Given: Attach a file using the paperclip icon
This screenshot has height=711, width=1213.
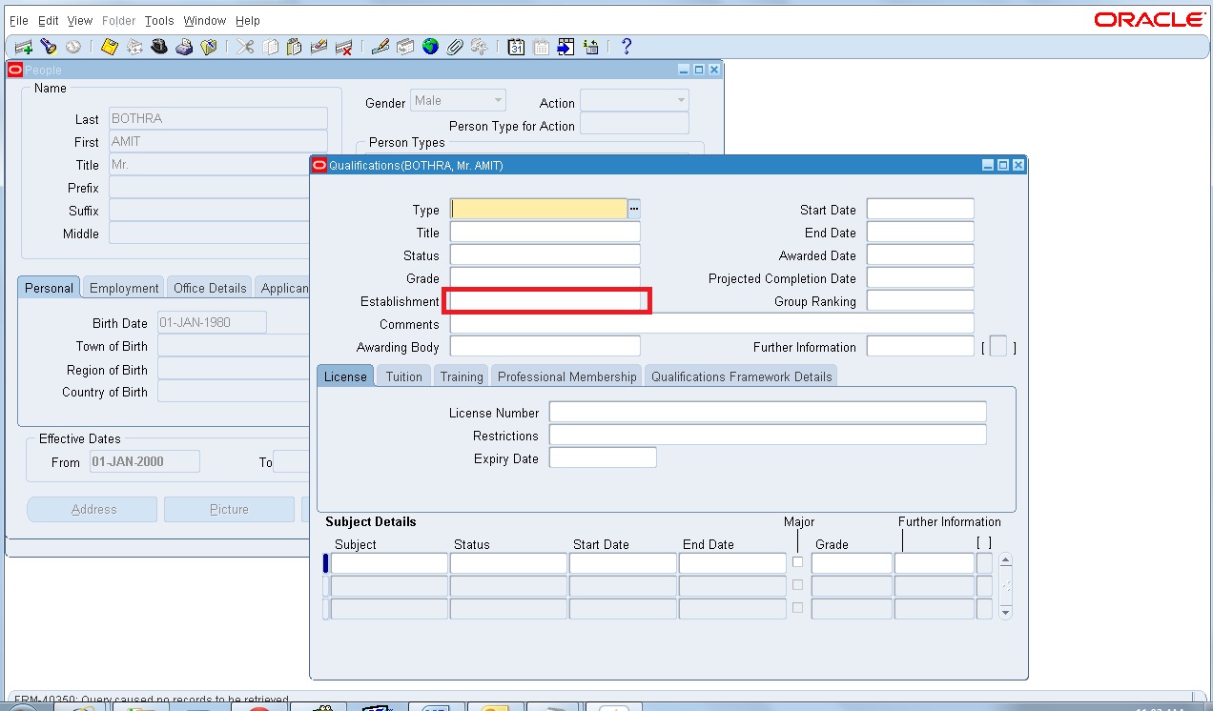Looking at the screenshot, I should (453, 46).
